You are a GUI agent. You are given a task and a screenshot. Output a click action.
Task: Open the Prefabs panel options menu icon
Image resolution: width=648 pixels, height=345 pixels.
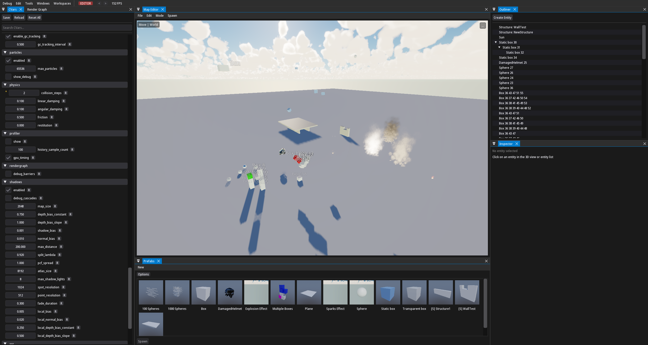pos(138,261)
